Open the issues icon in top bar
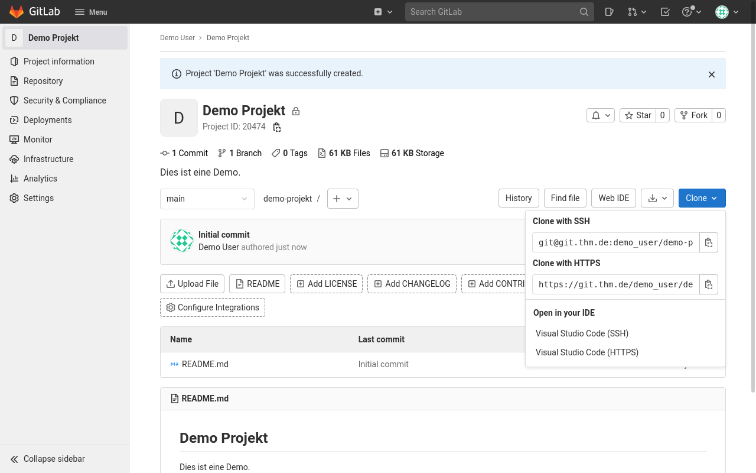This screenshot has height=473, width=756. (x=609, y=12)
